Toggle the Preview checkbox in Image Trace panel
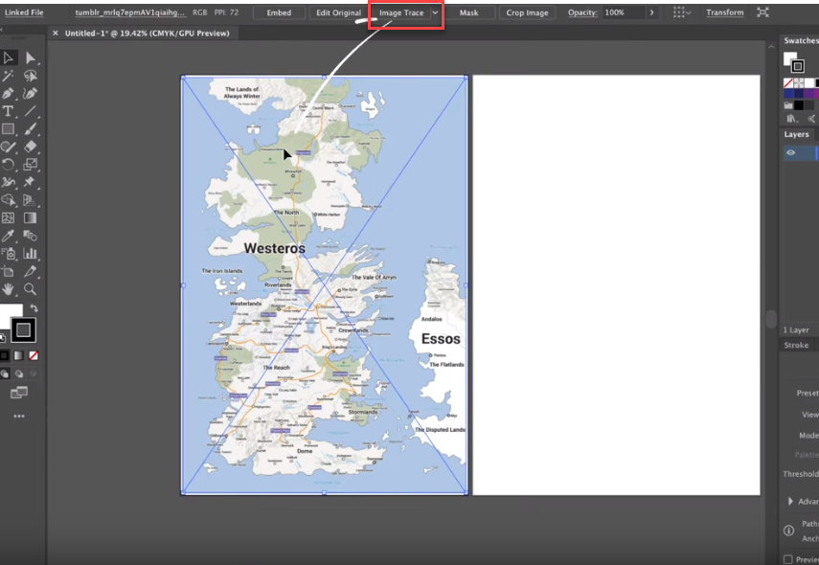This screenshot has height=565, width=819. 788,559
